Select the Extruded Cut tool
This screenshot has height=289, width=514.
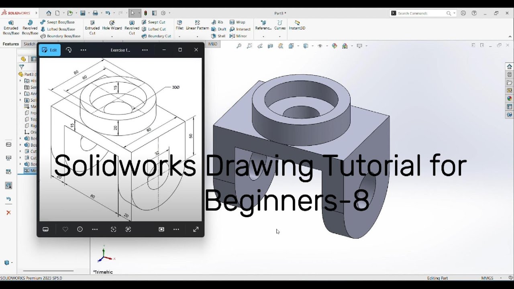coord(92,28)
